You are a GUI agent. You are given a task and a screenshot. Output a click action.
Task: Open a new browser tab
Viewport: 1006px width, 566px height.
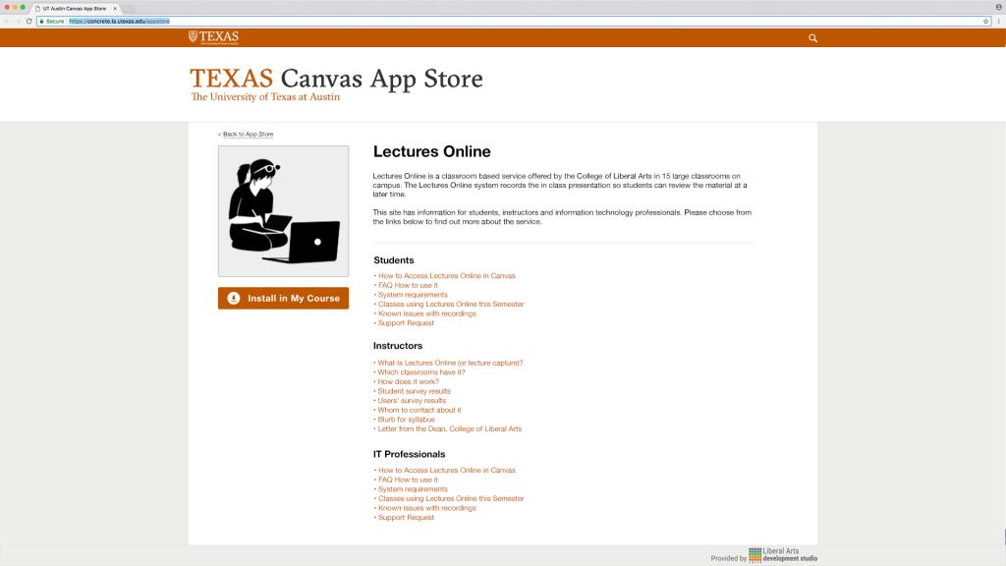pyautogui.click(x=129, y=8)
